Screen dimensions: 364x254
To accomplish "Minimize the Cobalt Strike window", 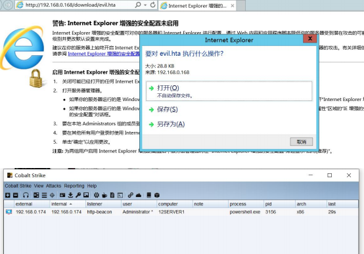I will tap(311, 175).
